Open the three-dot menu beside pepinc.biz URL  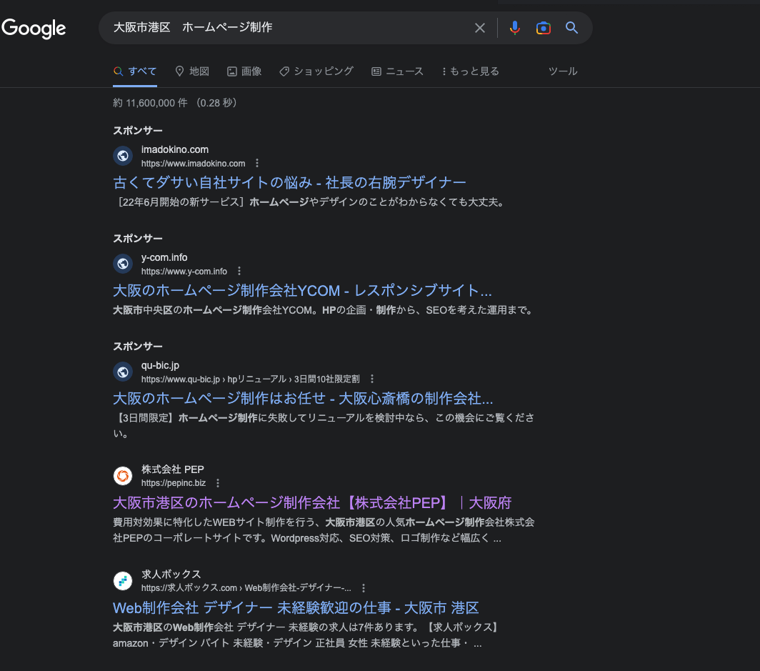[218, 483]
